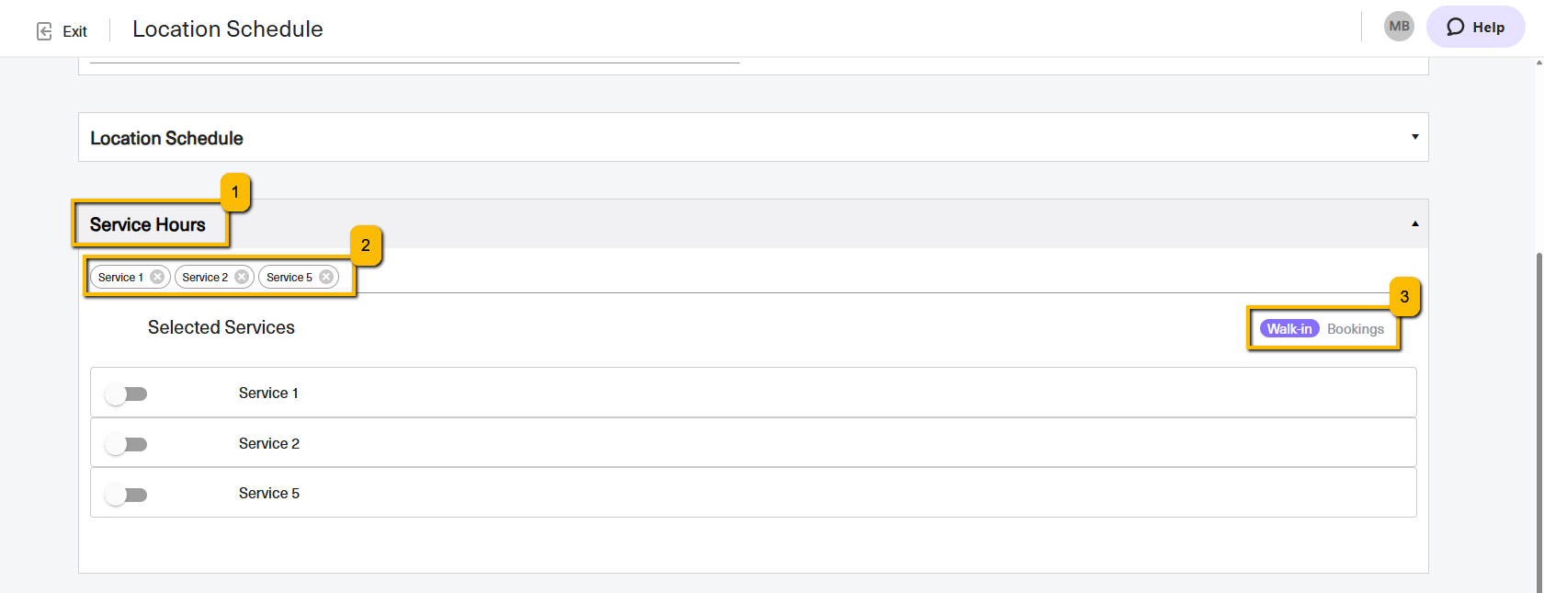Remove the Service 5 chip
1544x593 pixels.
pos(326,277)
